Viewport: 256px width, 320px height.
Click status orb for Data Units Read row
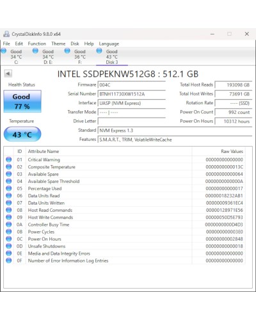(9, 195)
